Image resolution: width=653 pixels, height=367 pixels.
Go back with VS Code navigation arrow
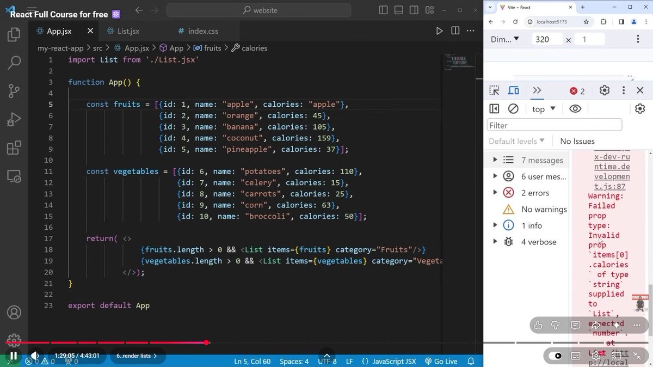click(139, 10)
